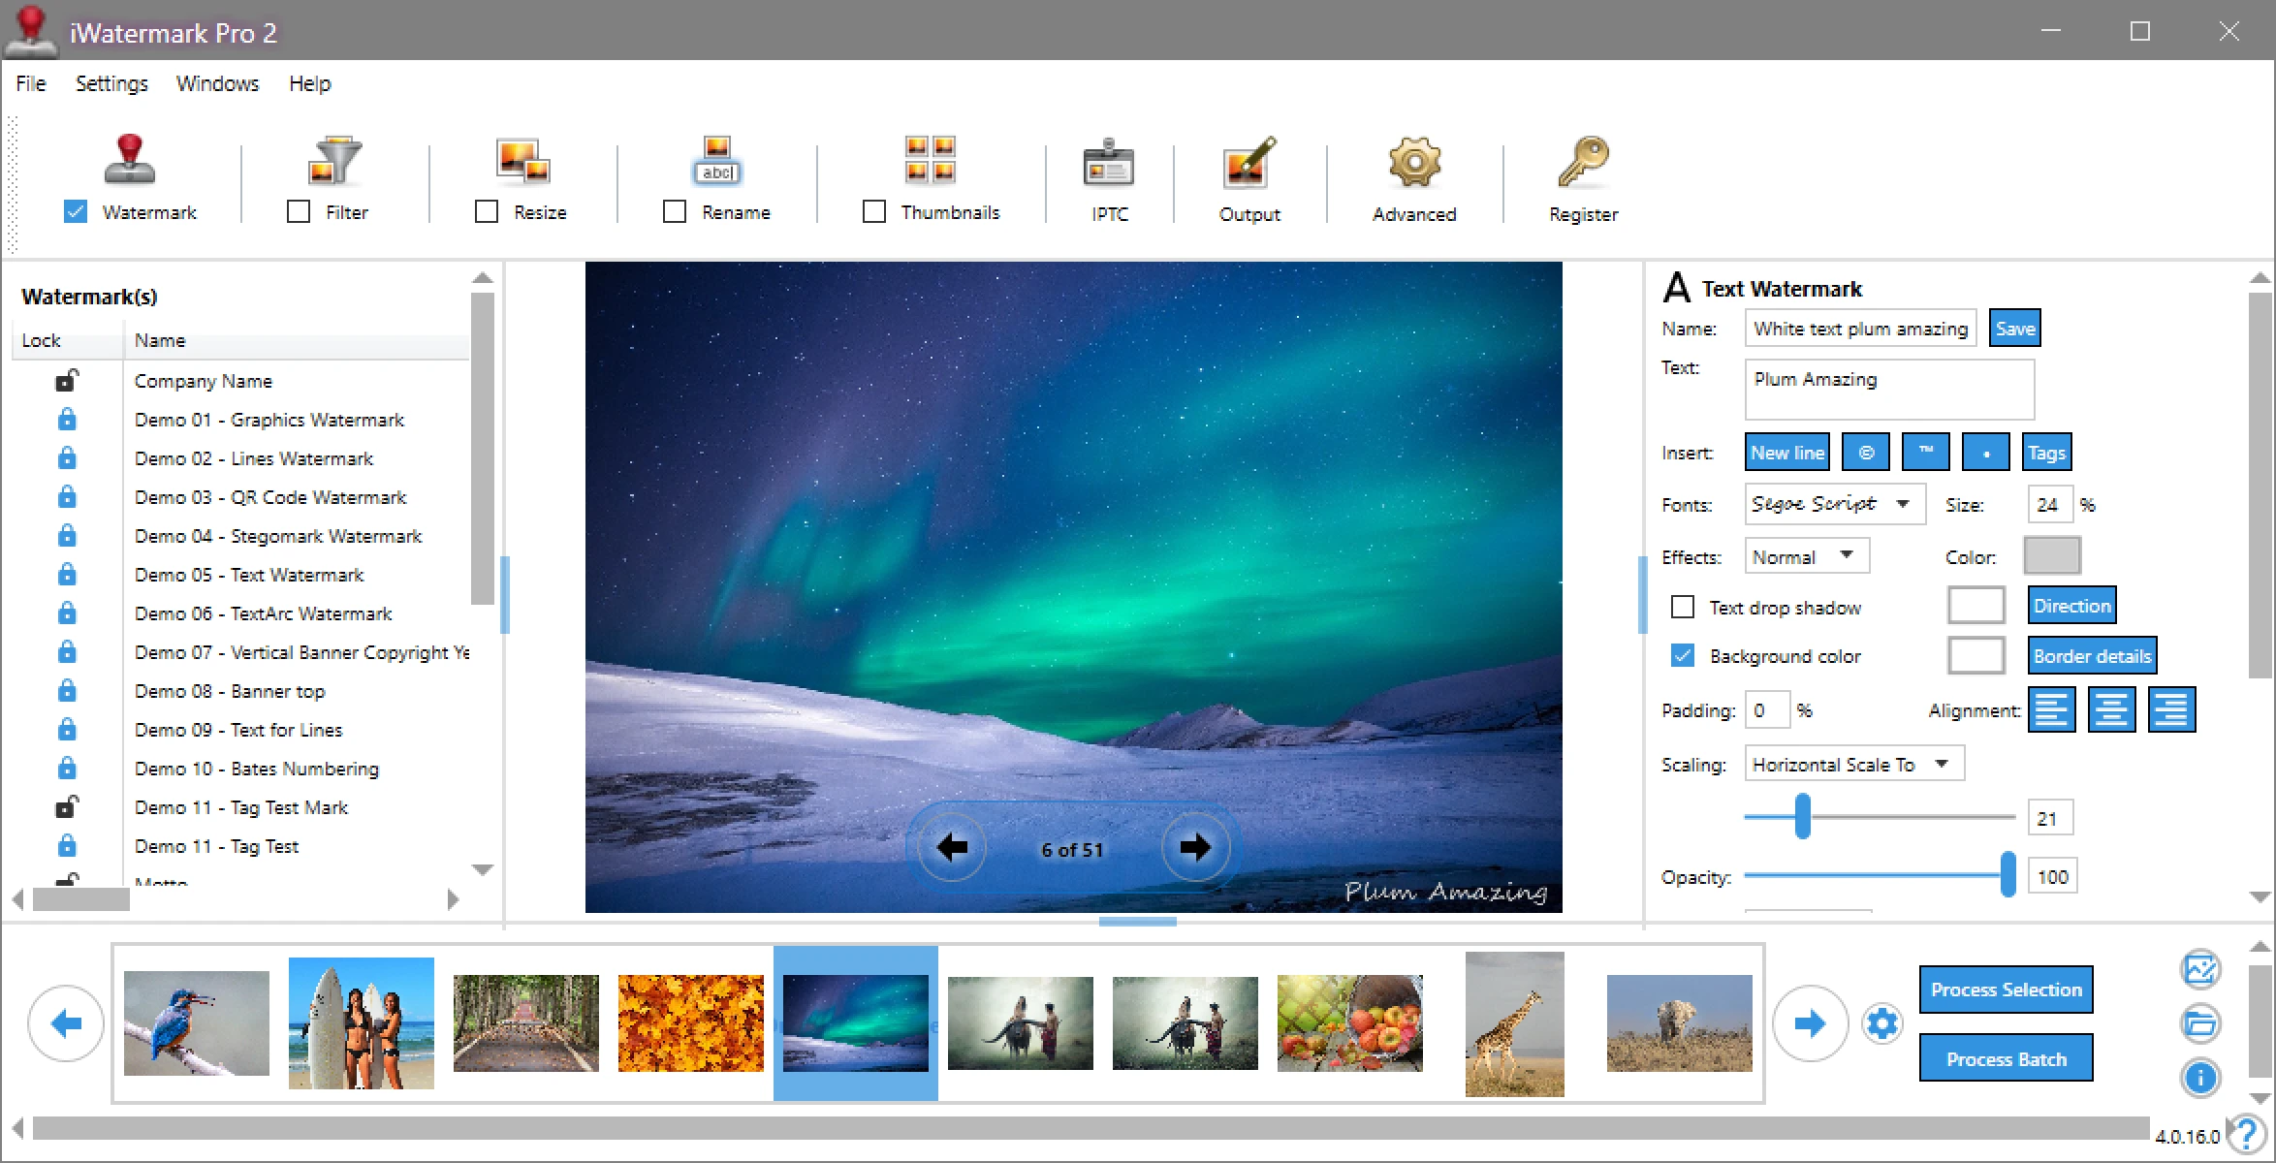2276x1163 pixels.
Task: Click Process Selection button
Action: click(x=2006, y=990)
